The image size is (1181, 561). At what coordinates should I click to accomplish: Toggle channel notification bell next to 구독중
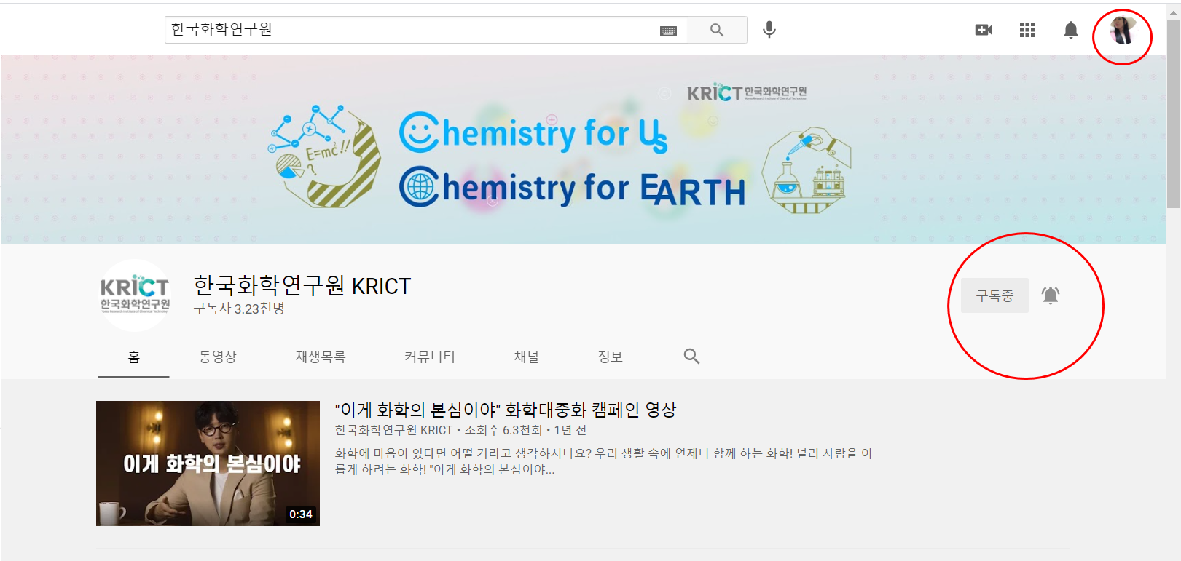pos(1050,295)
